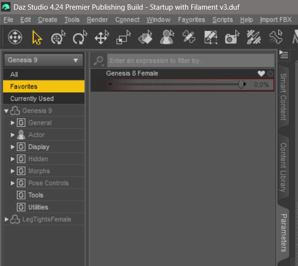This screenshot has width=298, height=266.
Task: Open the Edit menu
Action: click(26, 20)
